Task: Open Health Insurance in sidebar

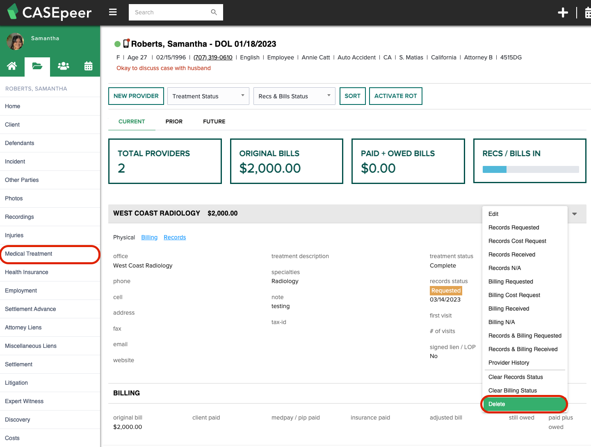Action: pyautogui.click(x=50, y=272)
